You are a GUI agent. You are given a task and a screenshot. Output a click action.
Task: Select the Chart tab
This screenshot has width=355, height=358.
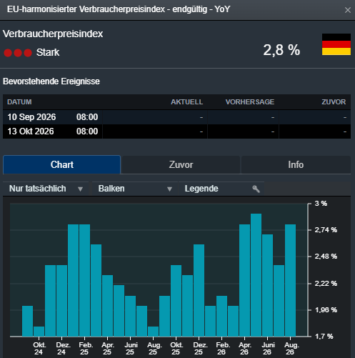[x=62, y=164]
